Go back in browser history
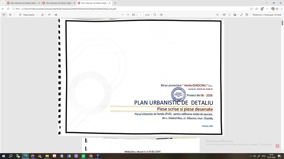The height and width of the screenshot is (159, 284). (x=3, y=9)
